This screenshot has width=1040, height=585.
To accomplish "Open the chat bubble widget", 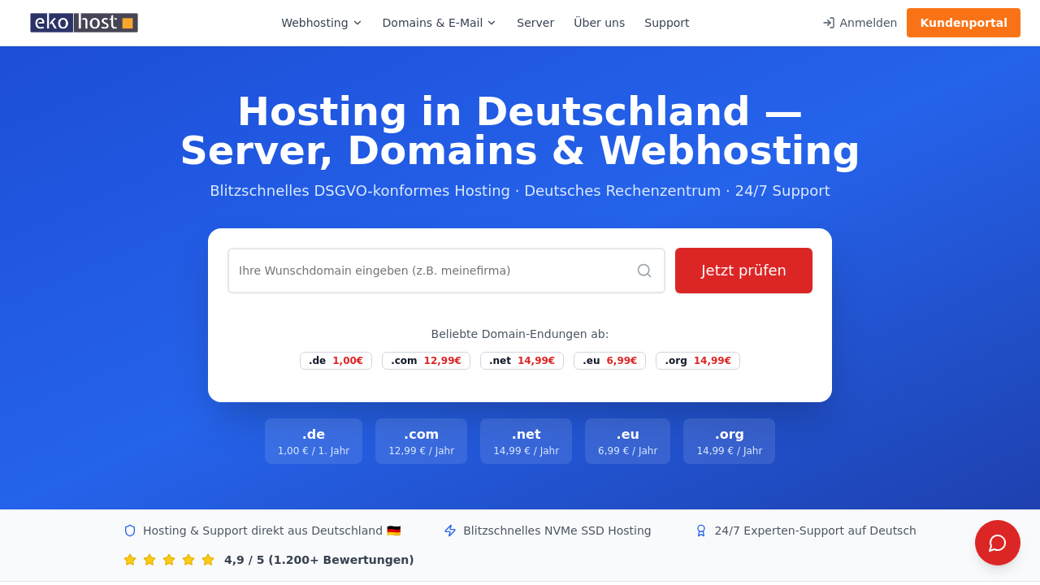I will [x=998, y=543].
